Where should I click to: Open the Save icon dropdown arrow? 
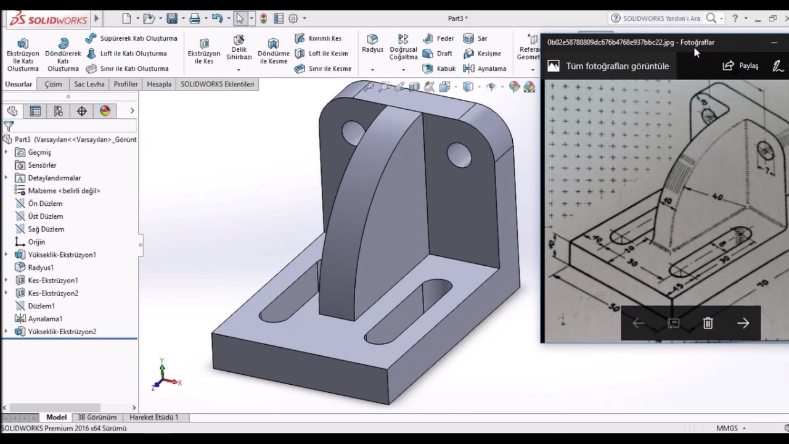pyautogui.click(x=183, y=18)
